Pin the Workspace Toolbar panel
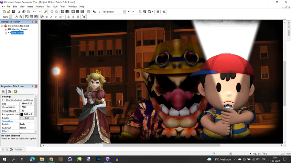The image size is (291, 163). click(32, 22)
